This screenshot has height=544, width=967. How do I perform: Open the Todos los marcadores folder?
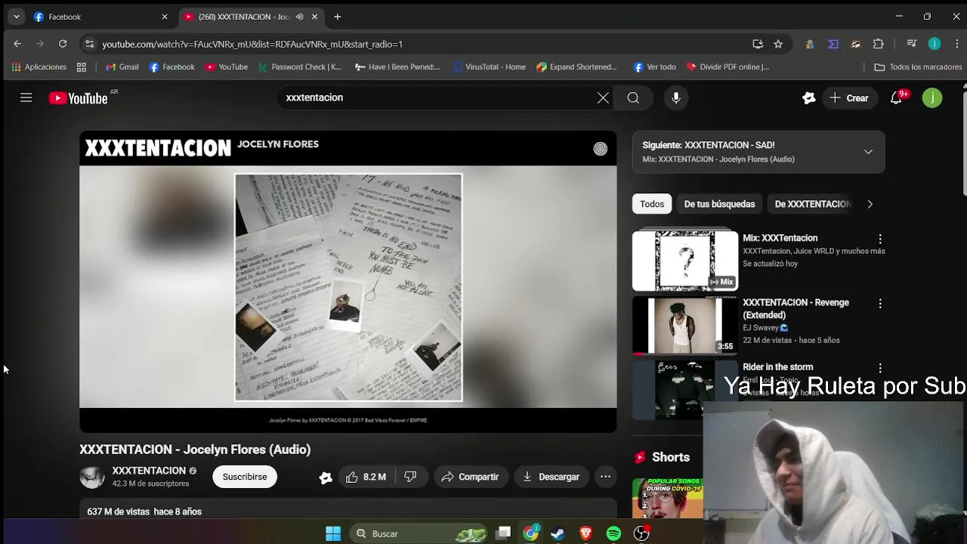coord(918,66)
